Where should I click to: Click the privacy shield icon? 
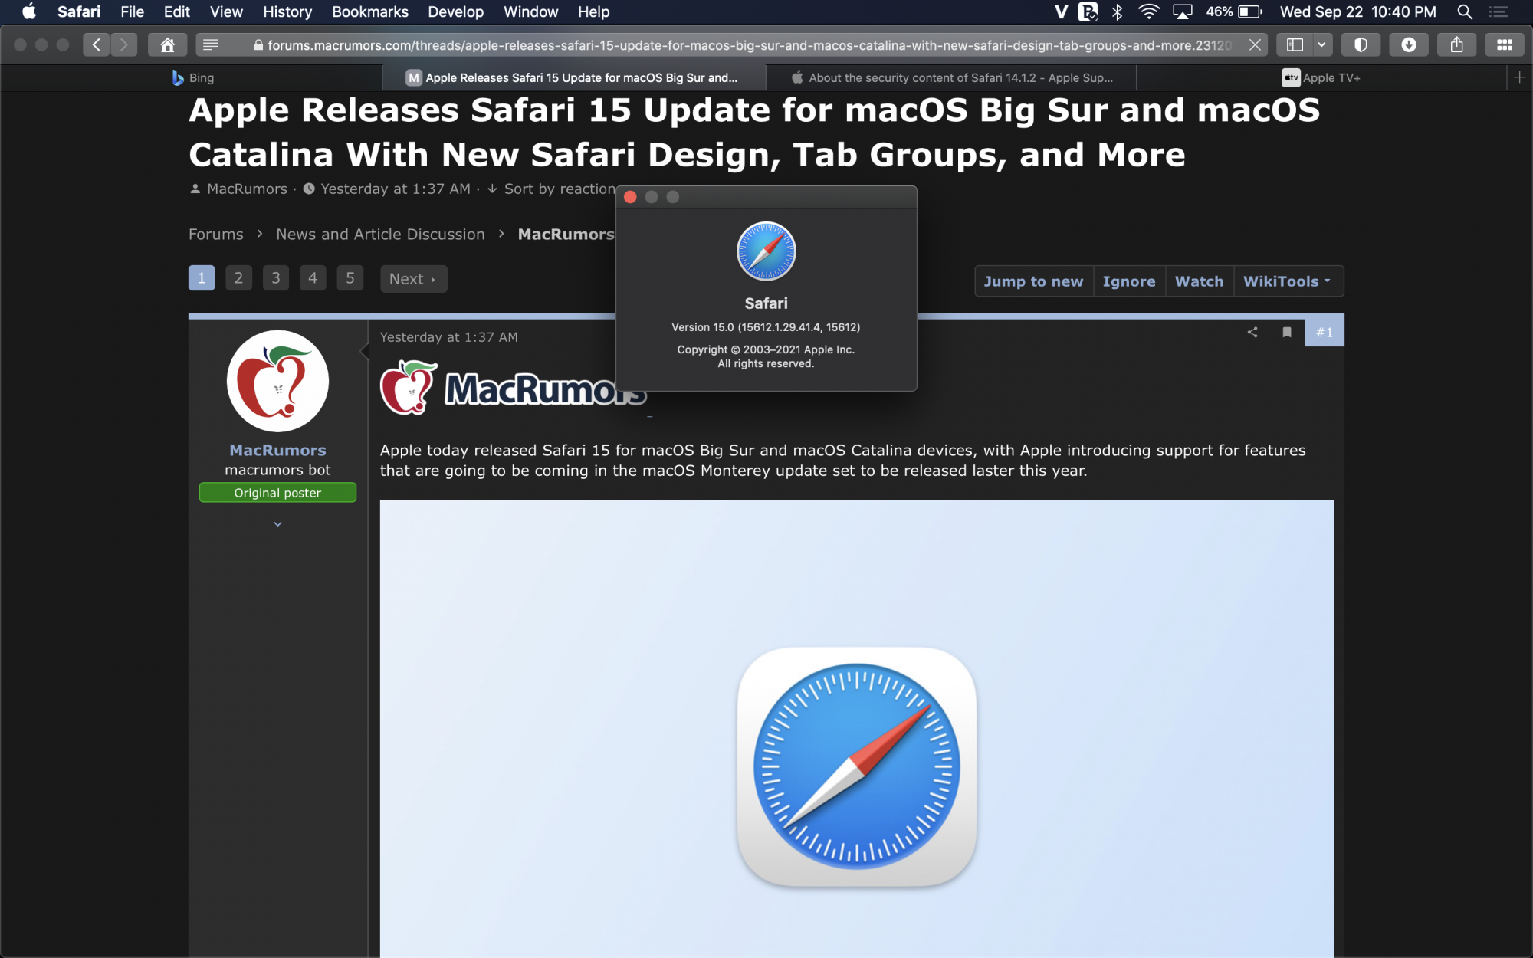tap(1361, 45)
